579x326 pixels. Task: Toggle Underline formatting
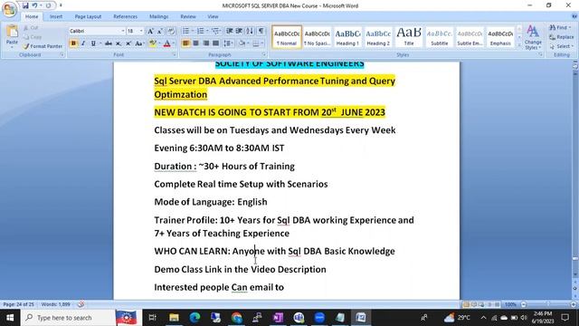(93, 43)
